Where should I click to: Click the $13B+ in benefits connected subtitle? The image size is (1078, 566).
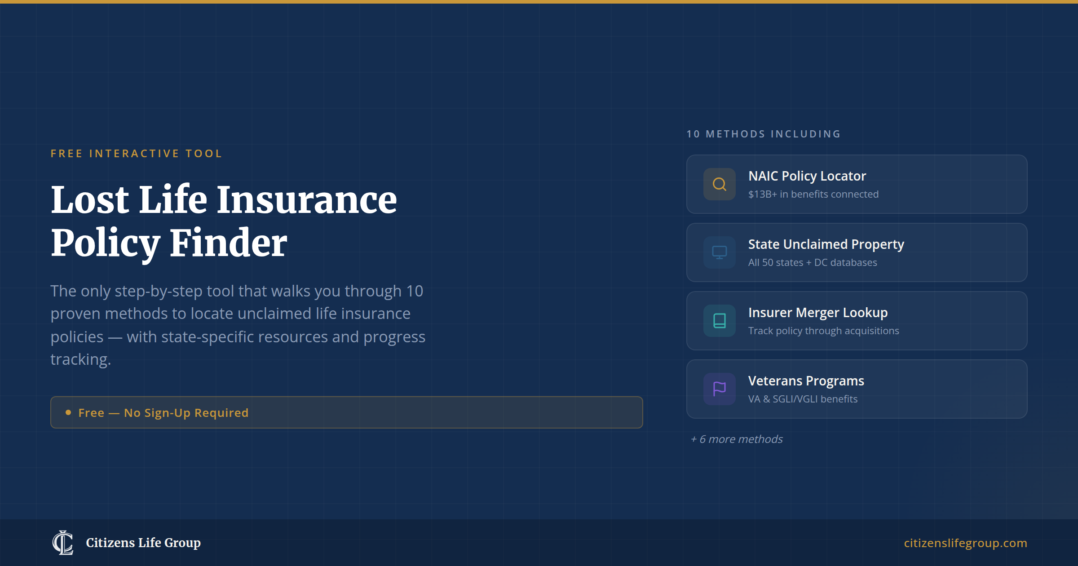tap(813, 194)
